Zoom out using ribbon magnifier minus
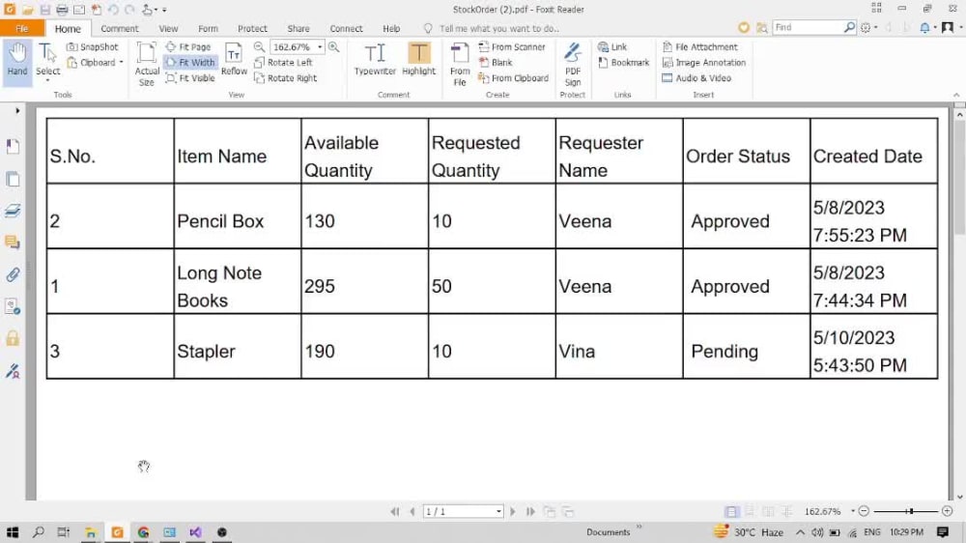966x543 pixels. [259, 46]
